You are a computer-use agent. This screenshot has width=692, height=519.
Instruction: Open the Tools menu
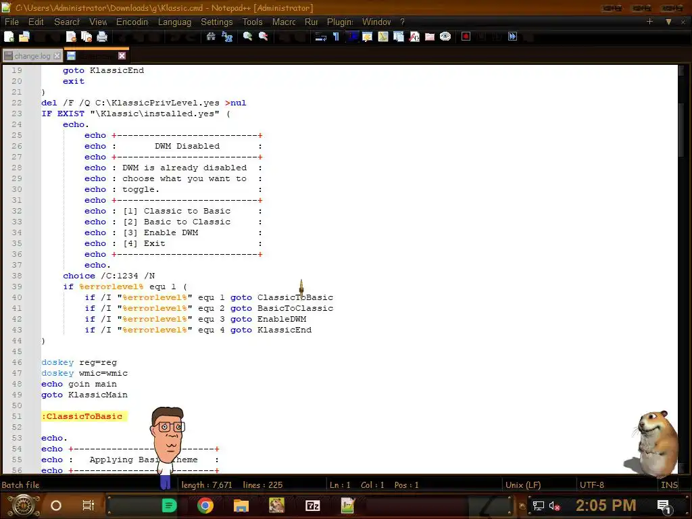(x=253, y=22)
